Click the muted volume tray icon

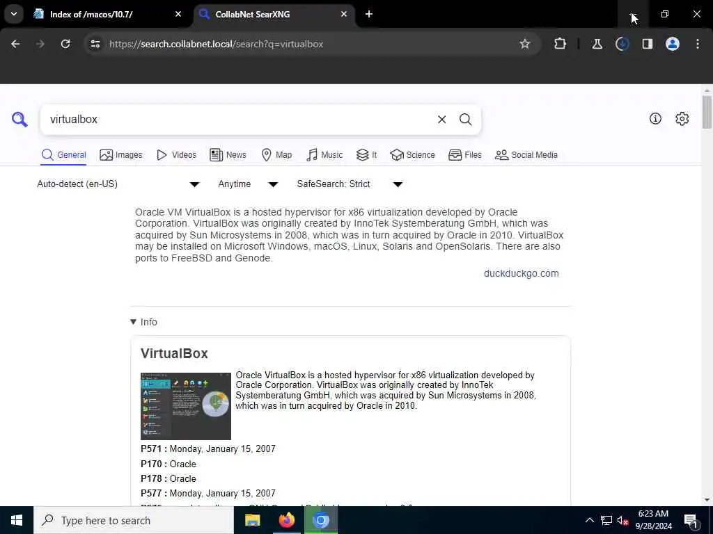(x=622, y=520)
